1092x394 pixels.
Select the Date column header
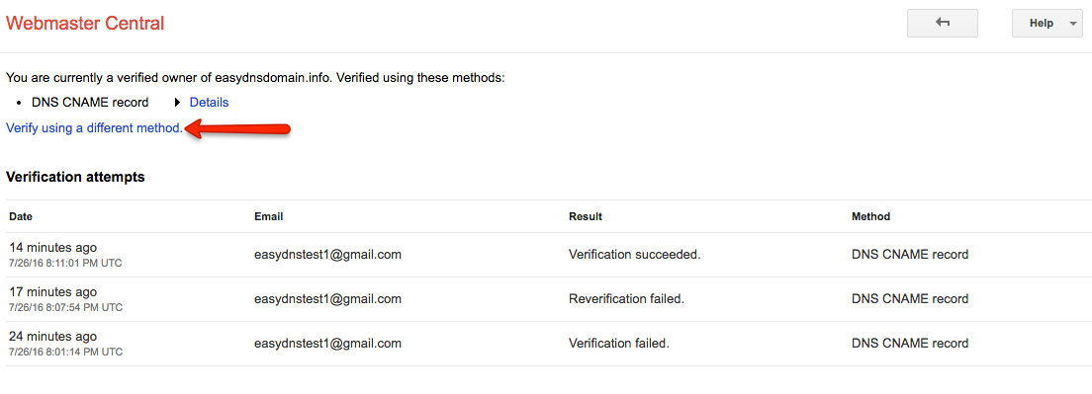pos(21,217)
